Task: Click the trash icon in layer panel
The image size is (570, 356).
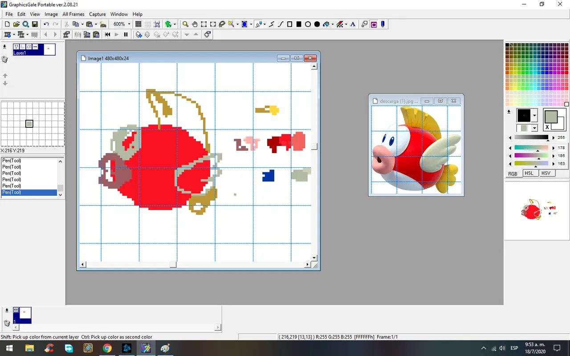Action: 5,60
